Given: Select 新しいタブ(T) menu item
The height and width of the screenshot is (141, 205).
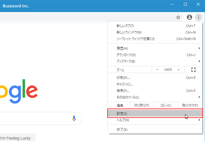Looking at the screenshot, I should pyautogui.click(x=155, y=26).
